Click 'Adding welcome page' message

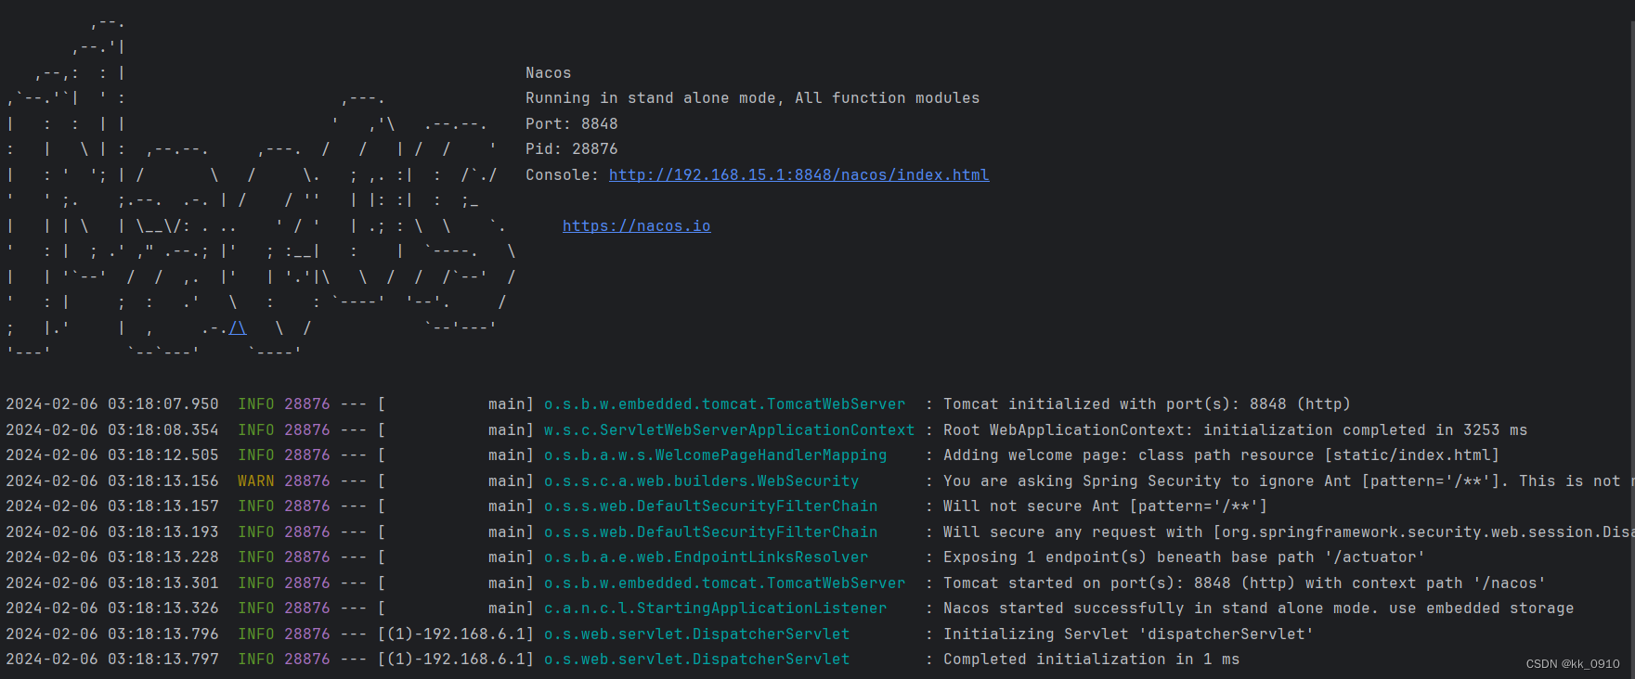coord(1222,455)
